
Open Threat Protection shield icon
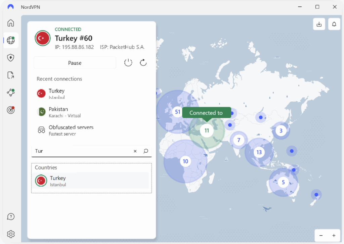(10, 58)
